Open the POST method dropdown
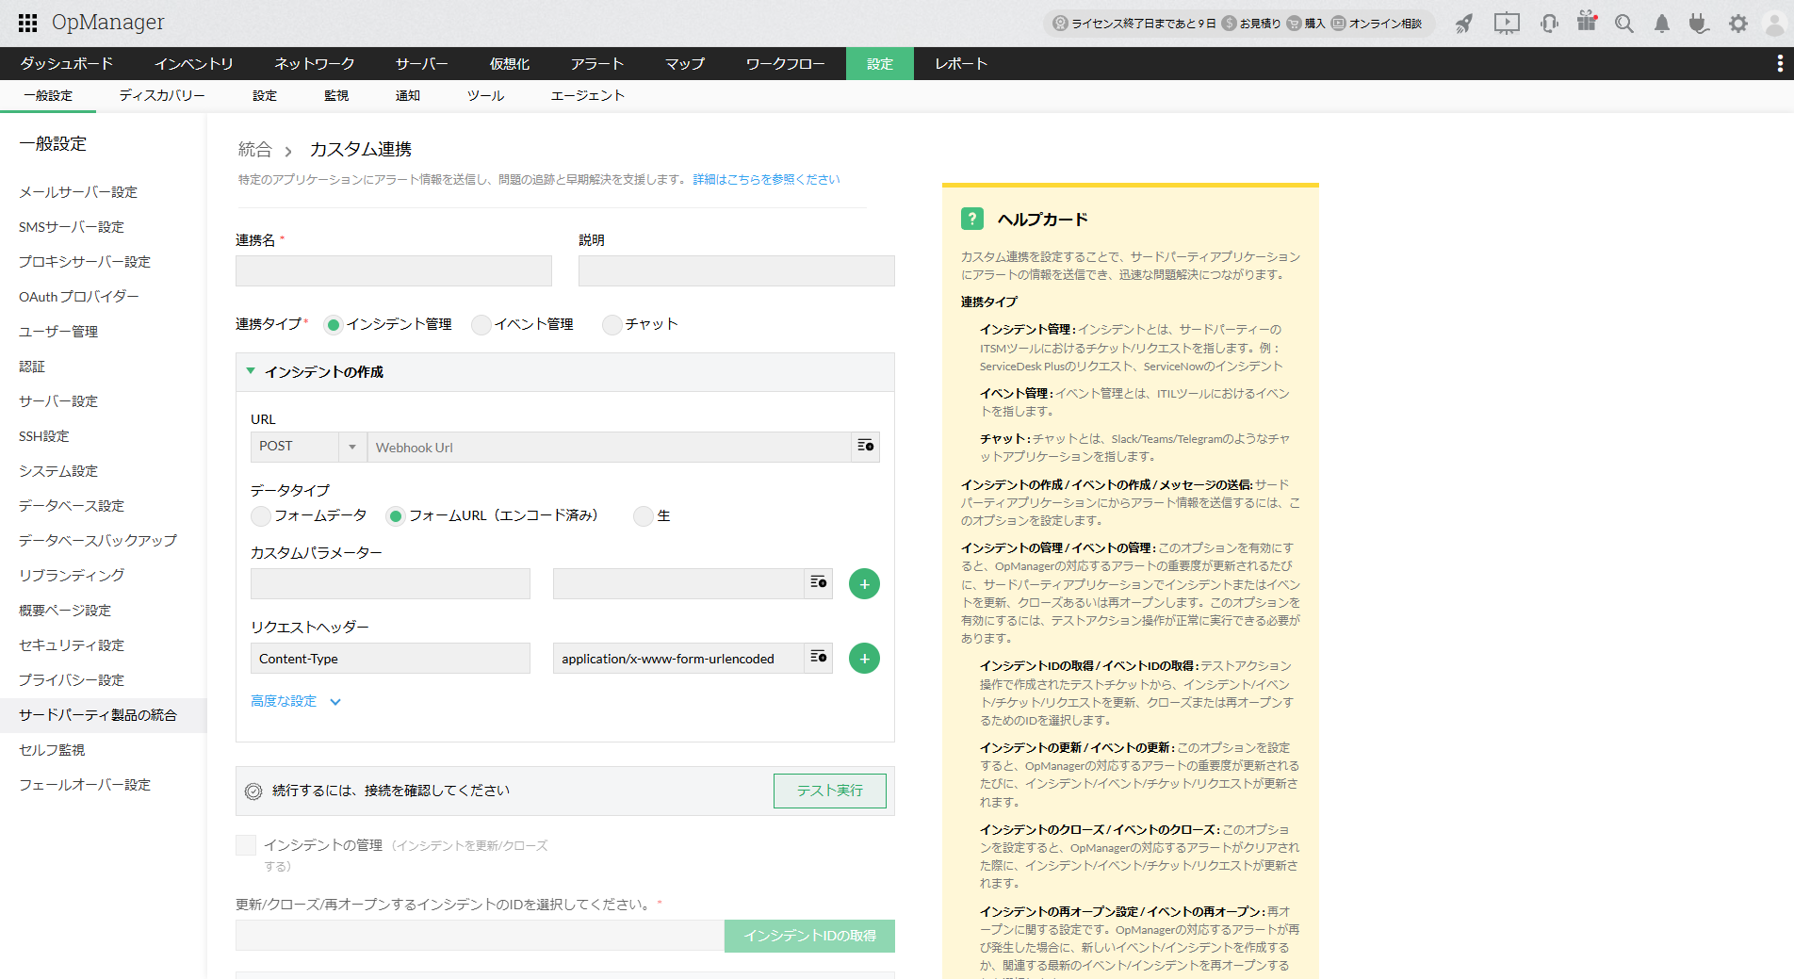The image size is (1794, 979). click(307, 447)
